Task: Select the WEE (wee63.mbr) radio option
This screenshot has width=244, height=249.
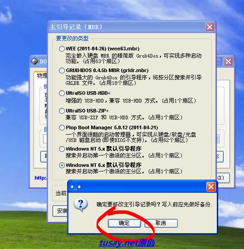Action: coord(62,49)
